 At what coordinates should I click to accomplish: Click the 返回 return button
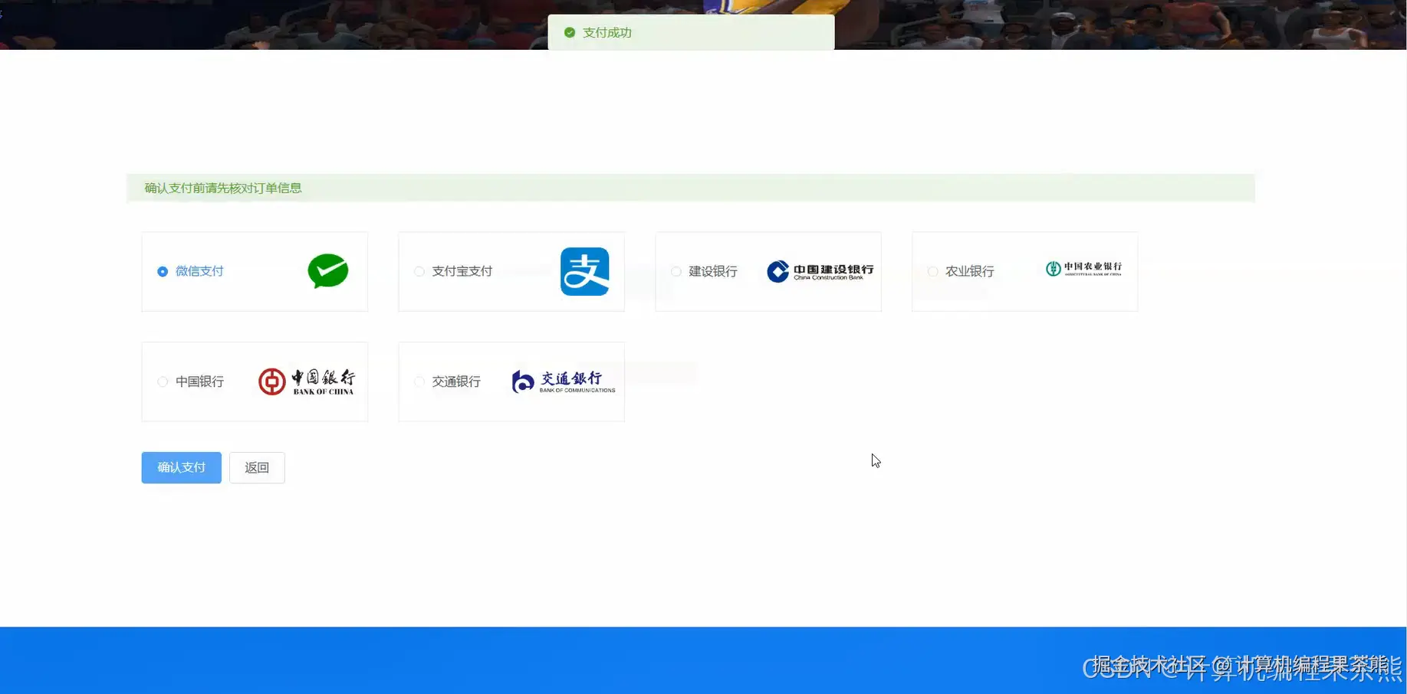(257, 467)
